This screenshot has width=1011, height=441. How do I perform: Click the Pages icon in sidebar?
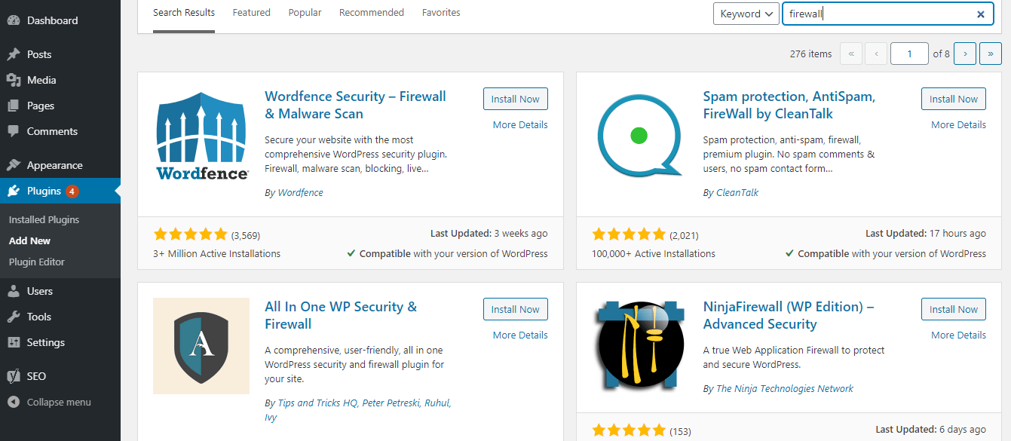pos(14,106)
